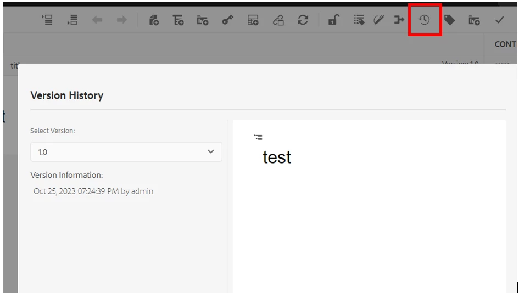Open Version History via clock icon

coord(425,20)
